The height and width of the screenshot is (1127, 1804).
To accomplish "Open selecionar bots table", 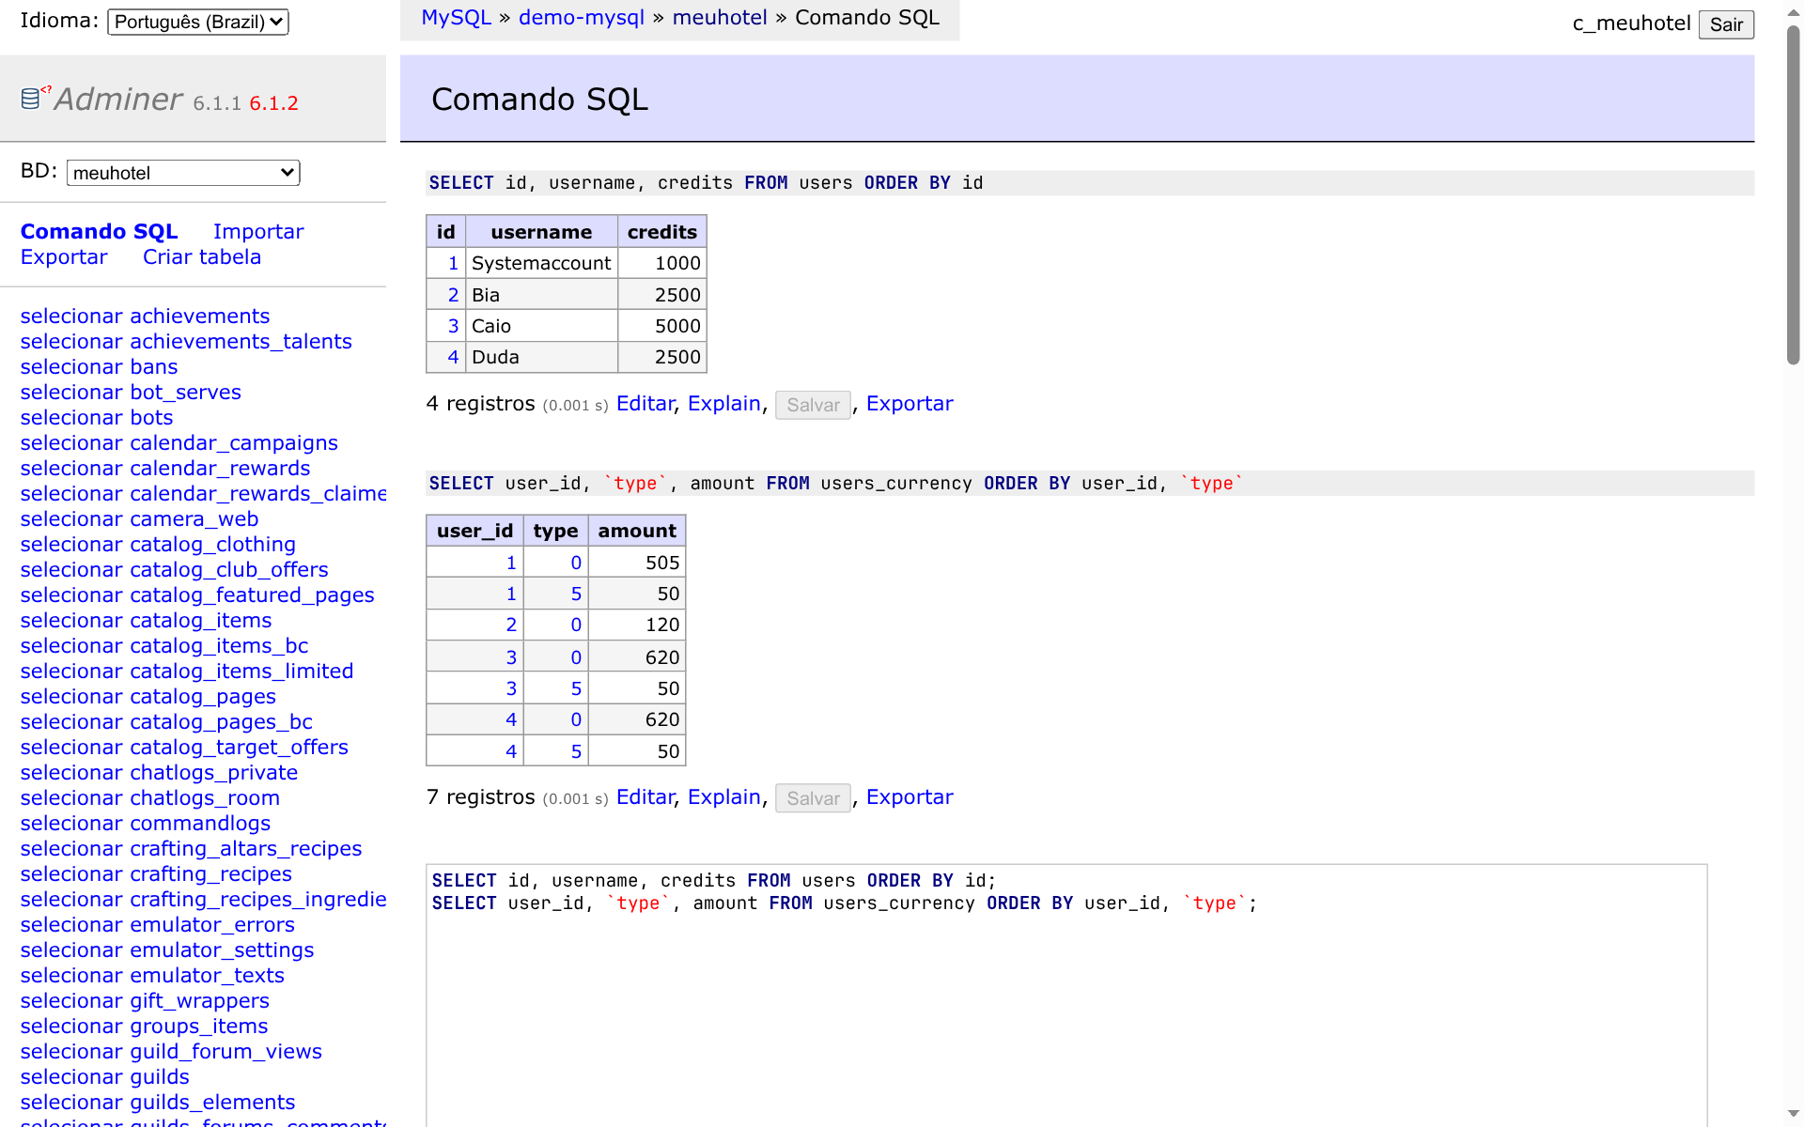I will (x=97, y=417).
